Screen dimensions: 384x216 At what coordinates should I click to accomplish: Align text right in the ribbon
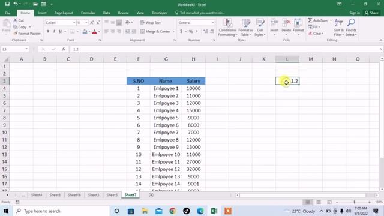pos(119,31)
